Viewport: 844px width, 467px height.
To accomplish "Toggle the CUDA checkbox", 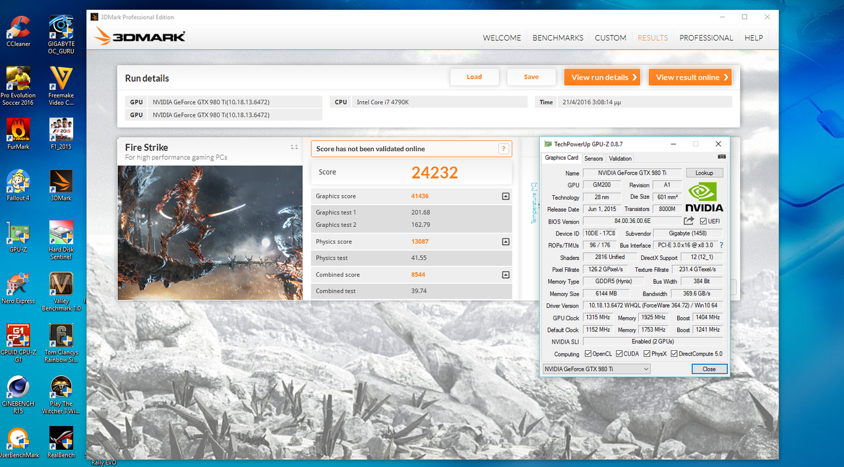I will pyautogui.click(x=618, y=354).
